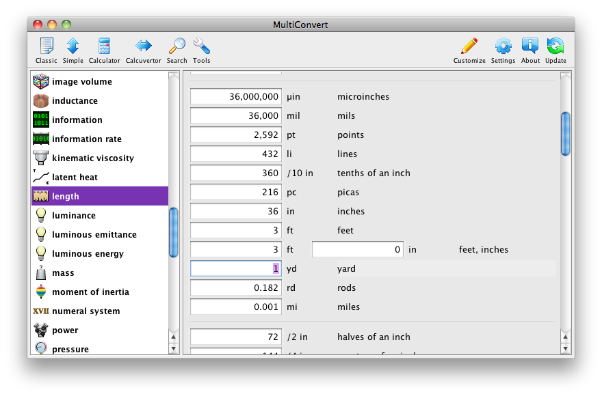Click the points value field
The image size is (602, 396).
(x=236, y=135)
